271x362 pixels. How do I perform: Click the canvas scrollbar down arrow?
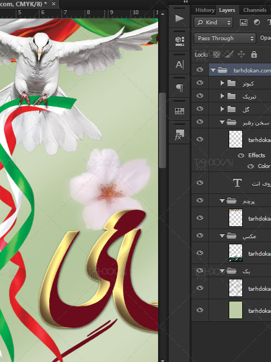click(x=163, y=360)
